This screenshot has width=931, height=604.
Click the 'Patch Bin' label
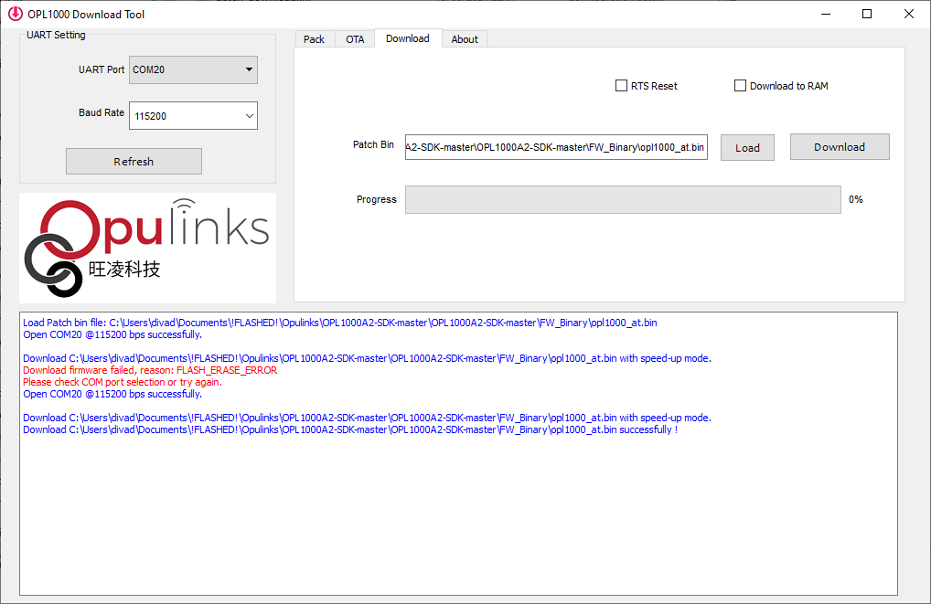coord(373,144)
